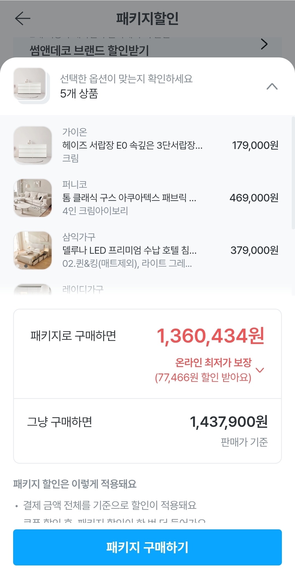Viewport: 295px width, 572px height.
Task: Tap the back arrow icon
Action: (x=22, y=19)
